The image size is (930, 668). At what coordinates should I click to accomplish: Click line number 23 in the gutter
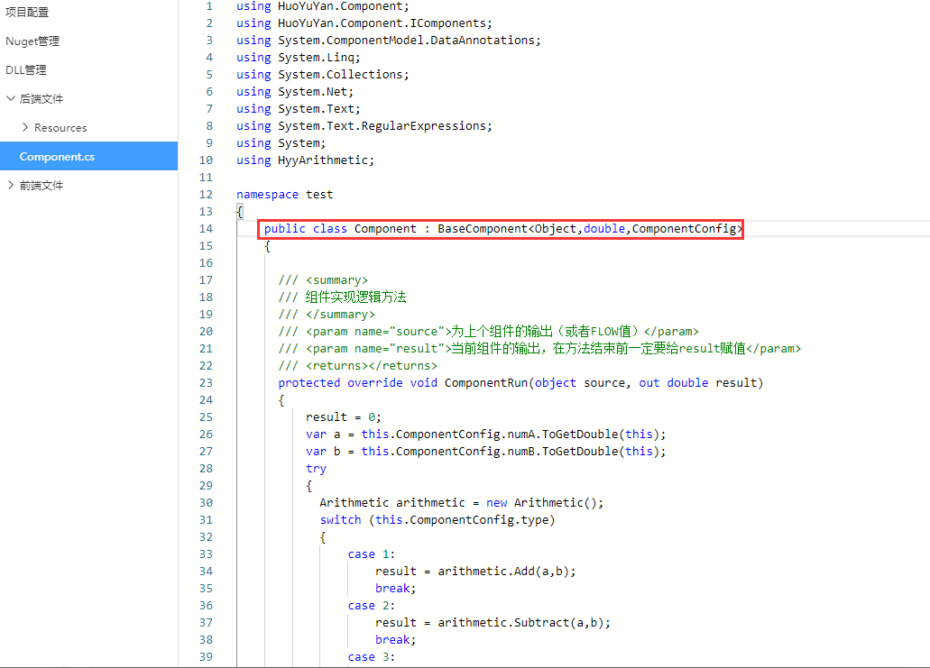coord(207,383)
